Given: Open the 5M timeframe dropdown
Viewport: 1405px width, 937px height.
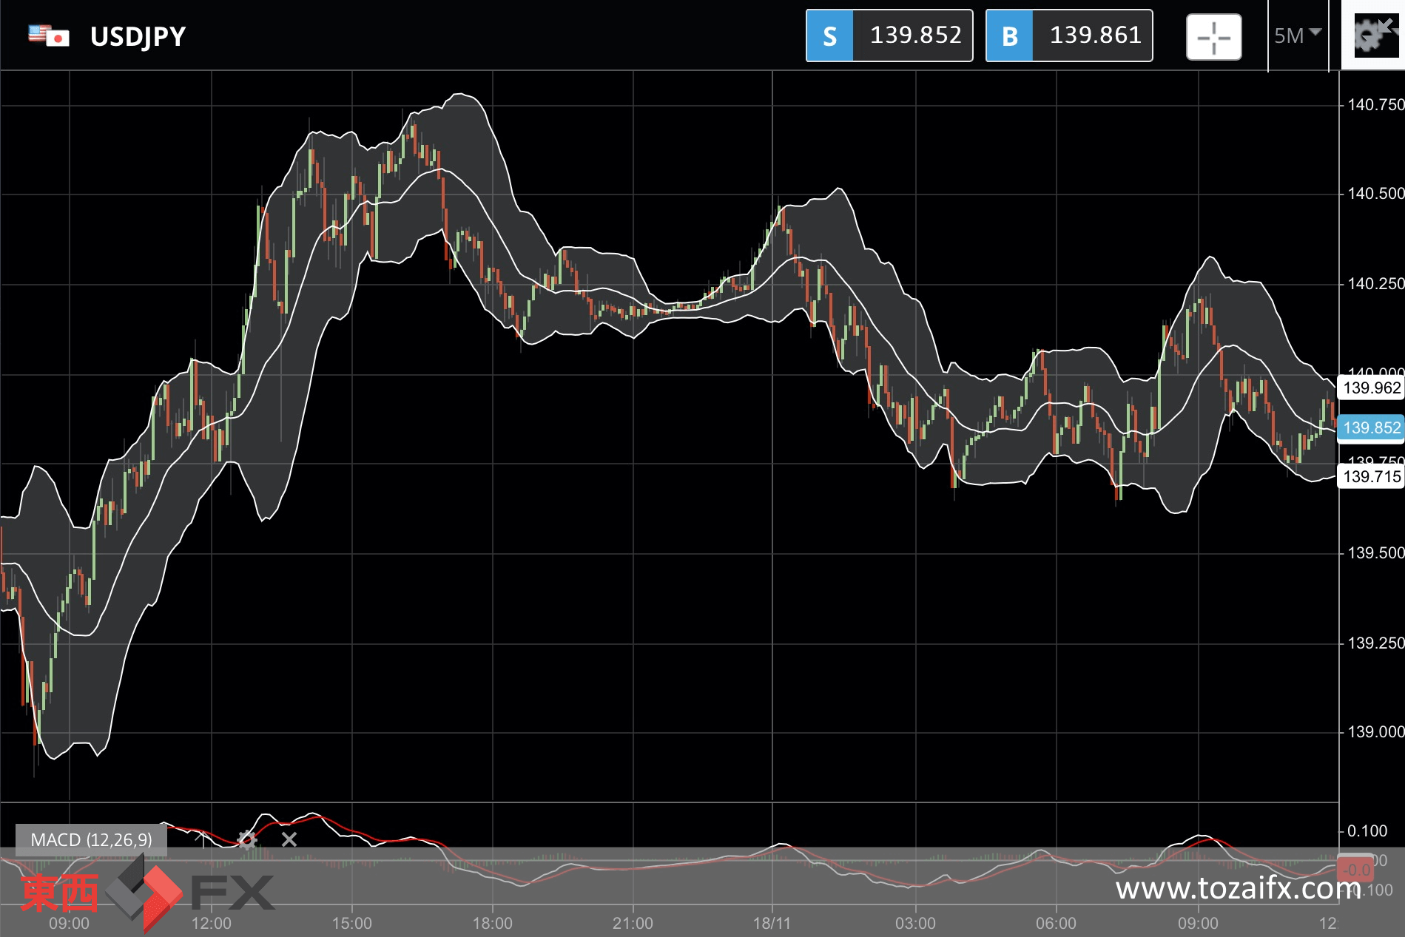Looking at the screenshot, I should pos(1297,35).
